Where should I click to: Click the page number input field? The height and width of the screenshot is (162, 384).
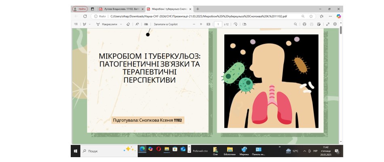(x=218, y=24)
